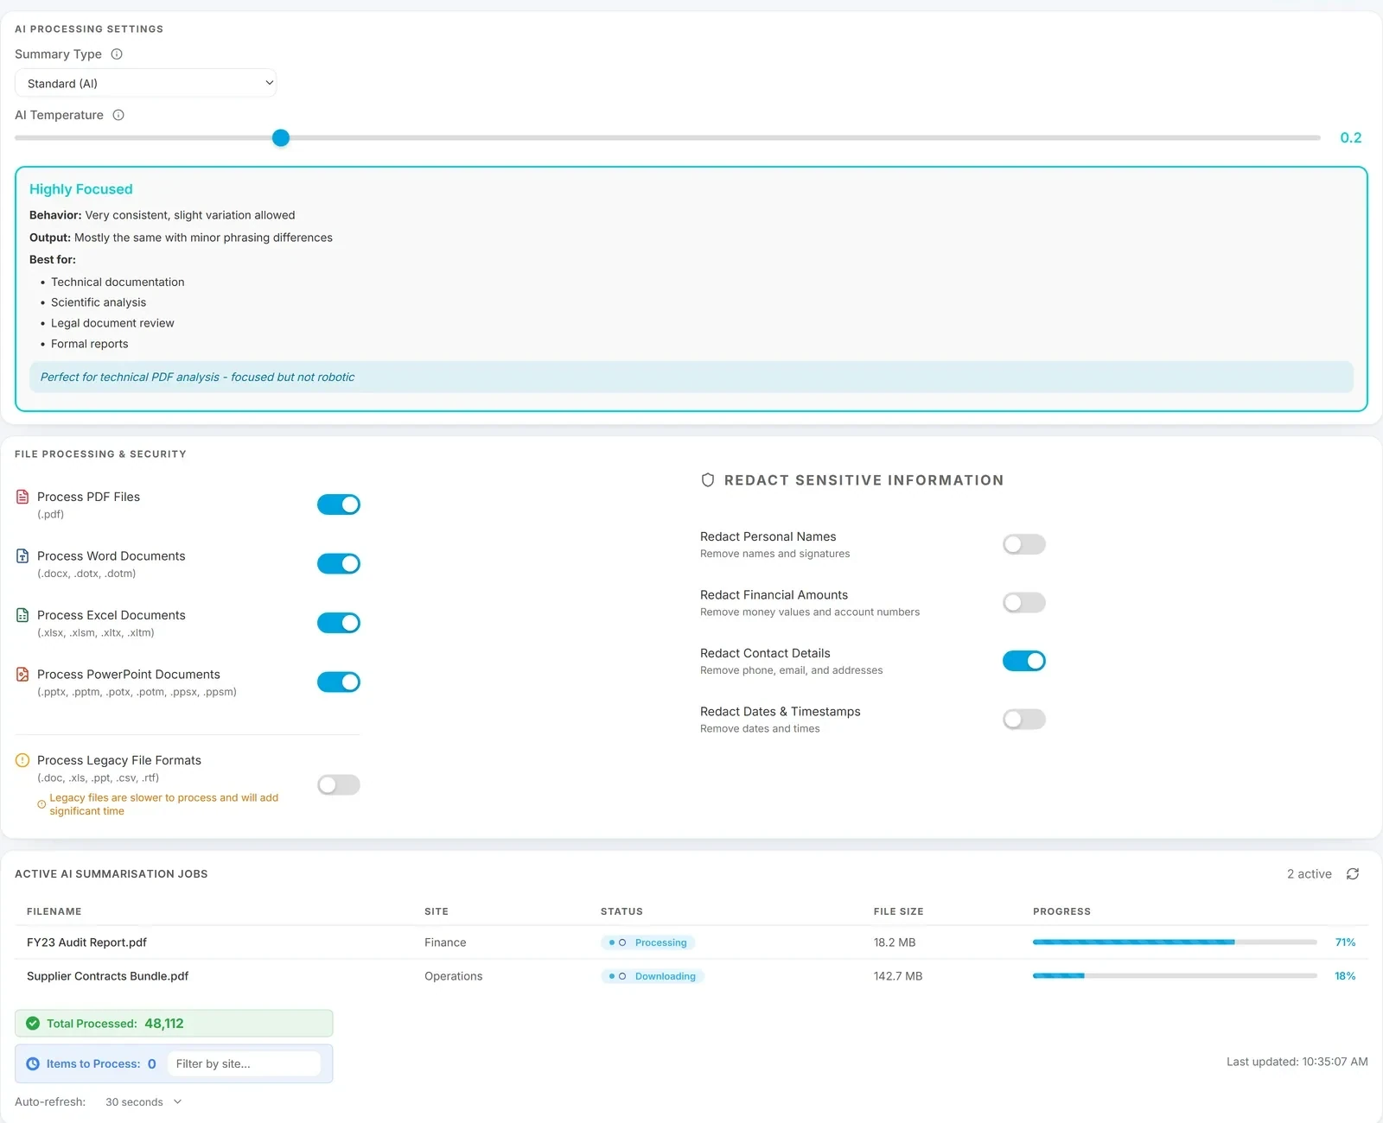
Task: Disable Process Word Documents toggle
Action: 339,564
